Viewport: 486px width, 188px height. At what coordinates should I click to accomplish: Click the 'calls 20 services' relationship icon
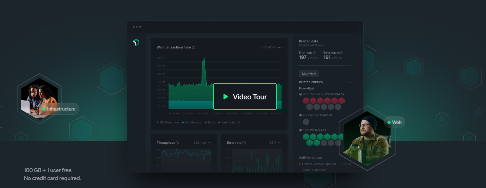(x=301, y=130)
